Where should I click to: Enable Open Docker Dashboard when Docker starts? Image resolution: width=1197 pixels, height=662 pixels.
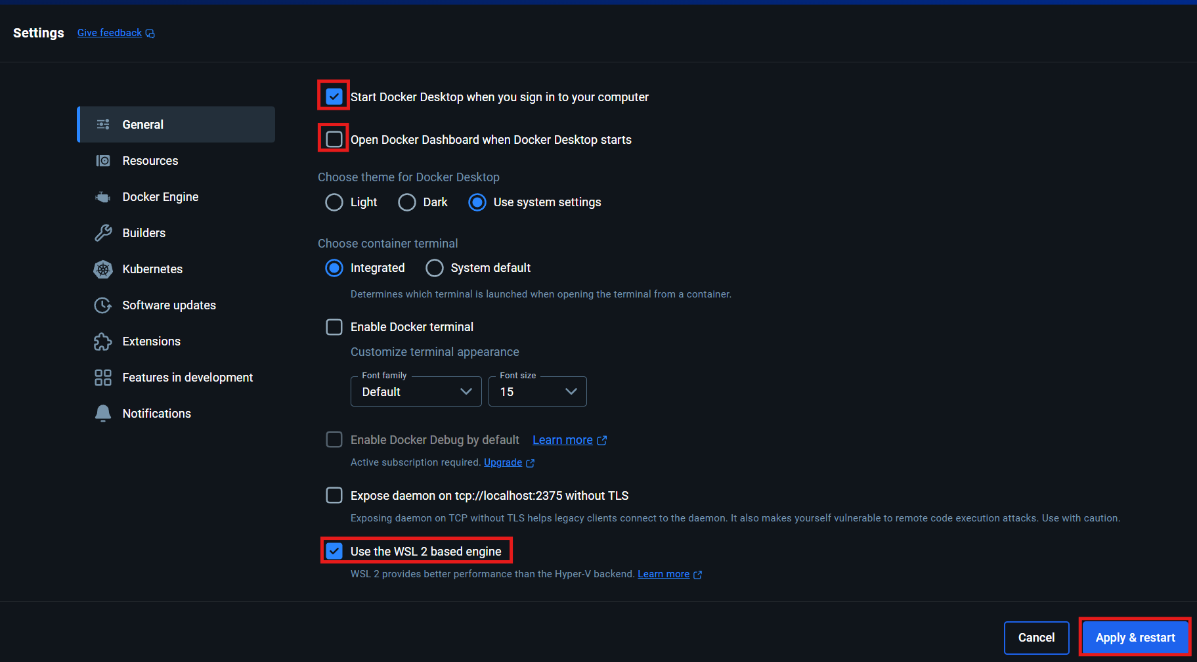point(334,139)
